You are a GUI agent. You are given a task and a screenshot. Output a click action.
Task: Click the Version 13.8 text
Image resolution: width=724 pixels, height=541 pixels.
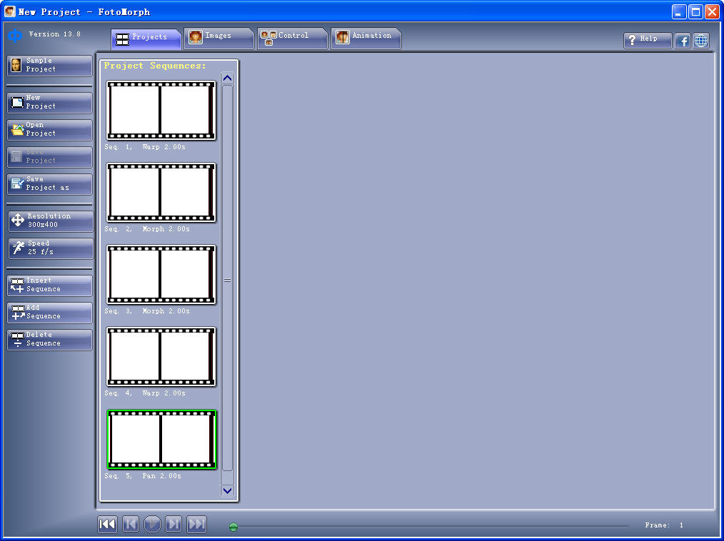54,34
